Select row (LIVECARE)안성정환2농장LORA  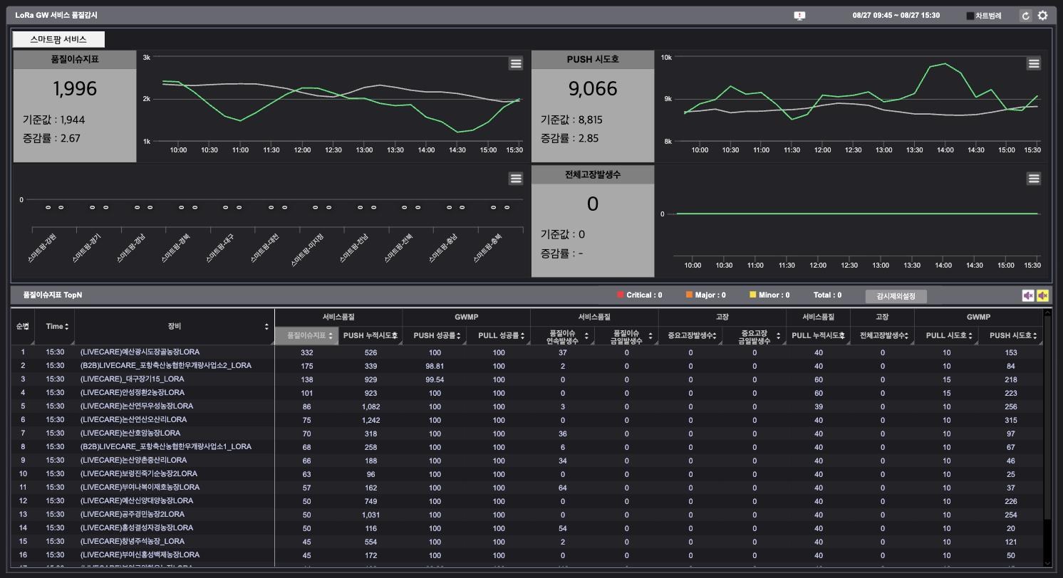point(527,393)
